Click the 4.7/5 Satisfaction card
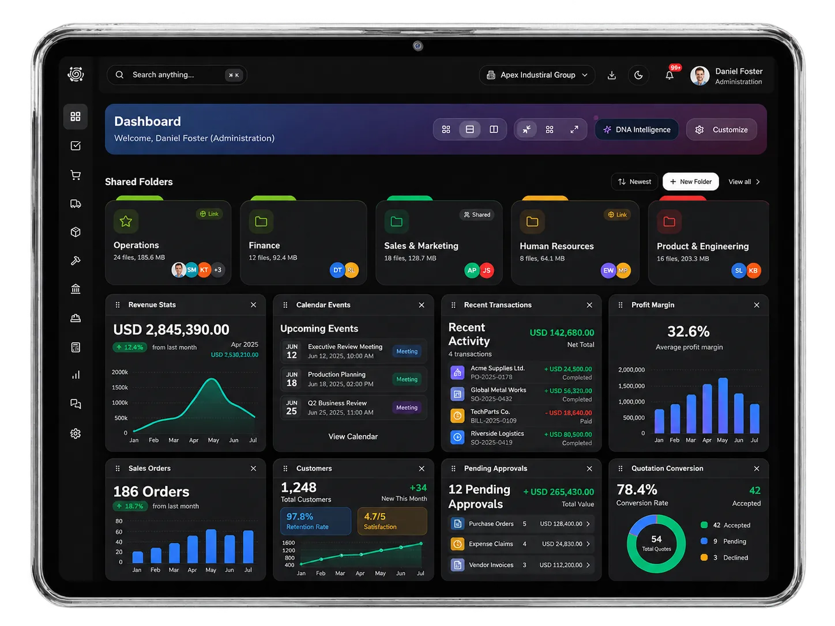The width and height of the screenshot is (835, 626). coord(392,521)
